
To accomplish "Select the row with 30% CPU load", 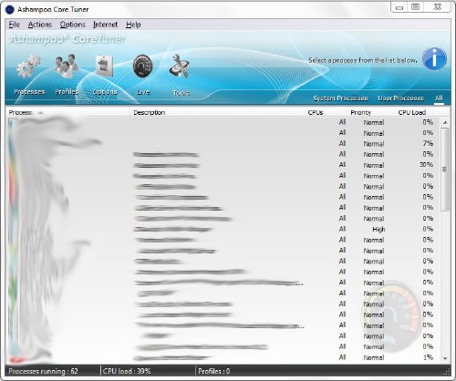I will (223, 165).
